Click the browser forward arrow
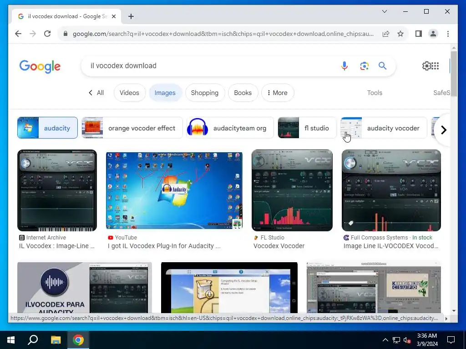 pos(33,34)
